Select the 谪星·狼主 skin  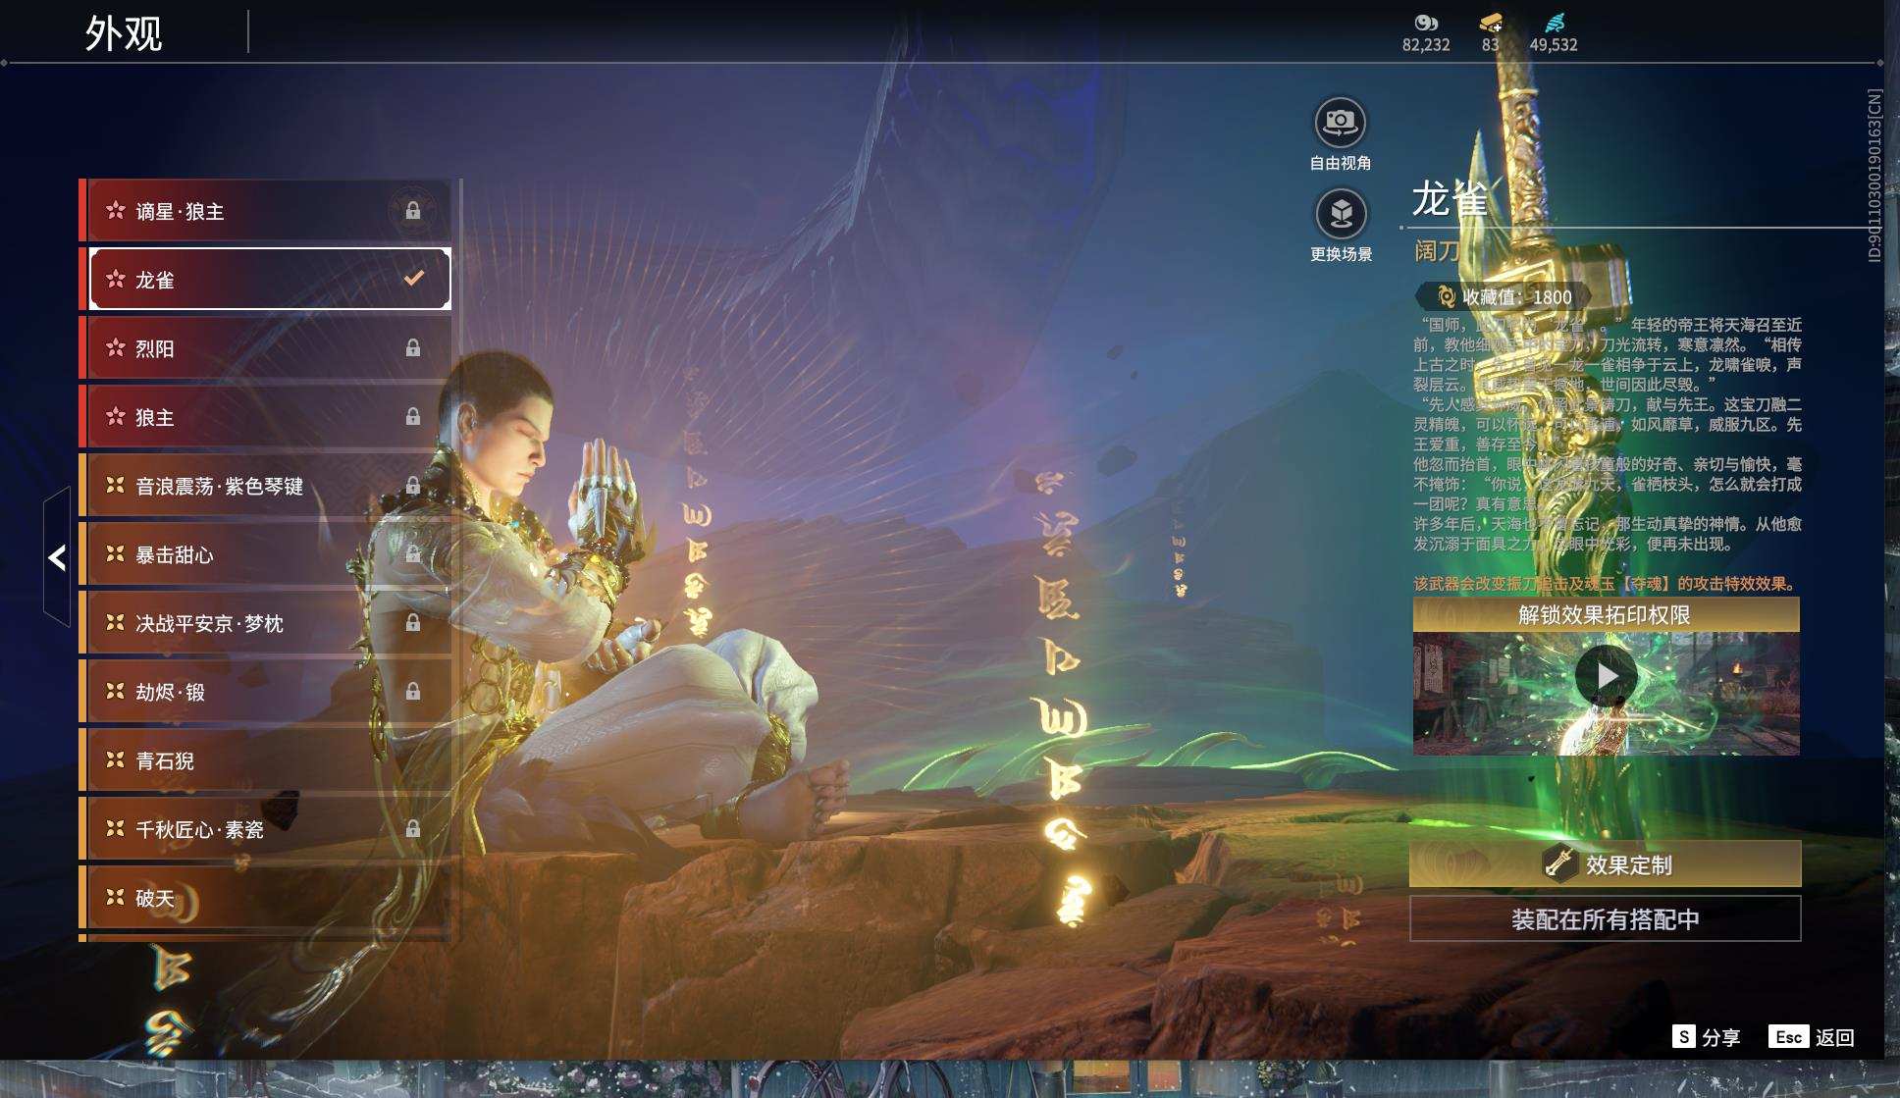(x=265, y=211)
